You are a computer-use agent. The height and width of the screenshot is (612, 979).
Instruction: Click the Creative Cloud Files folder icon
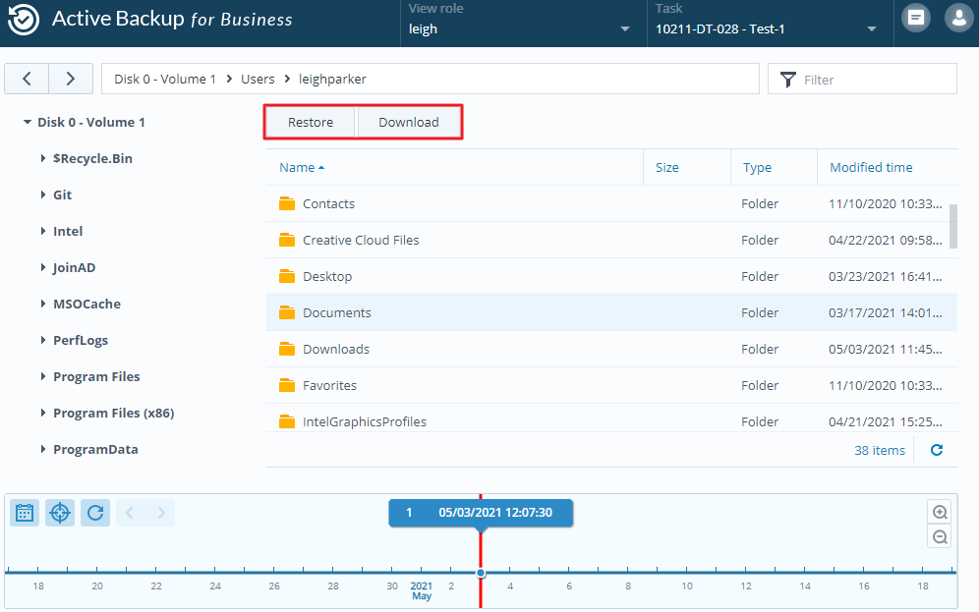point(287,240)
